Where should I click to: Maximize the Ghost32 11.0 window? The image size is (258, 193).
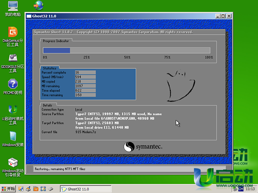(223, 16)
